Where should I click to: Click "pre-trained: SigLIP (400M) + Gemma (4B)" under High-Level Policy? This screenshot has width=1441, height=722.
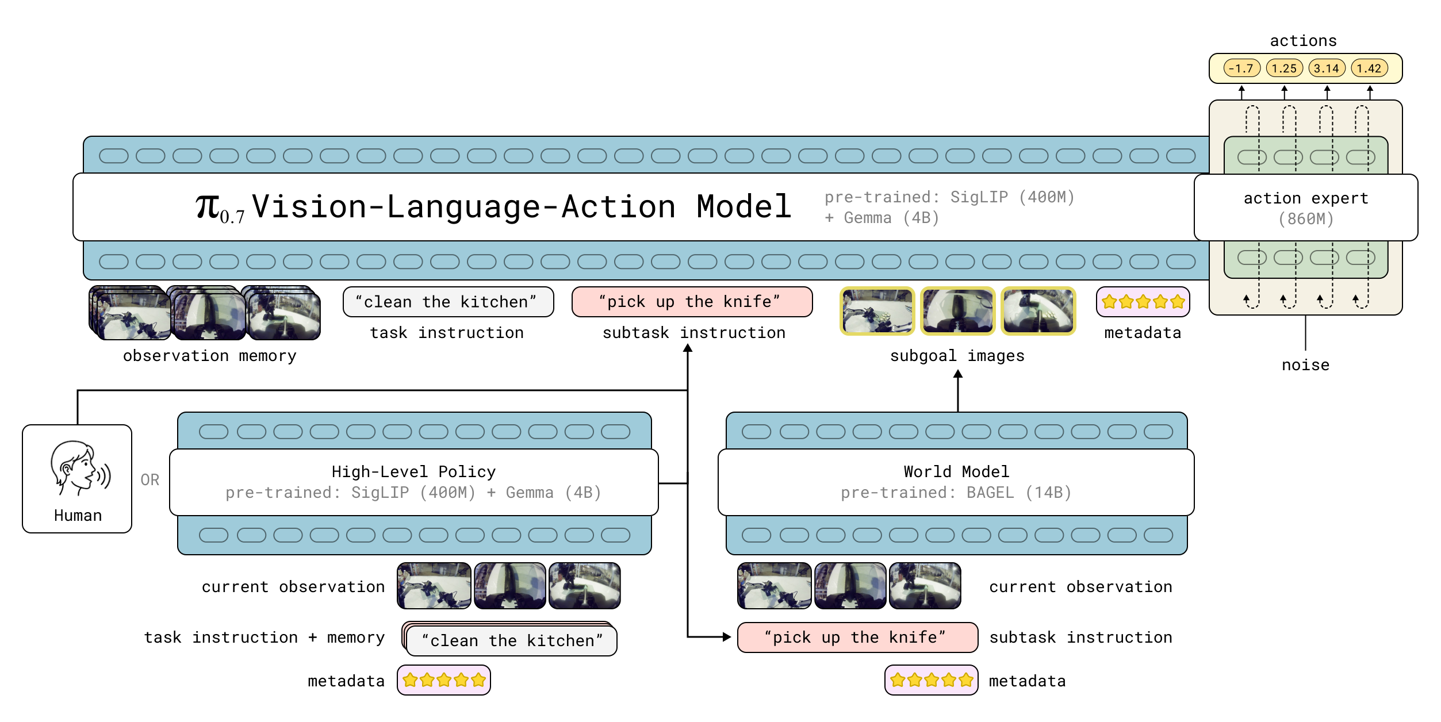(x=413, y=493)
